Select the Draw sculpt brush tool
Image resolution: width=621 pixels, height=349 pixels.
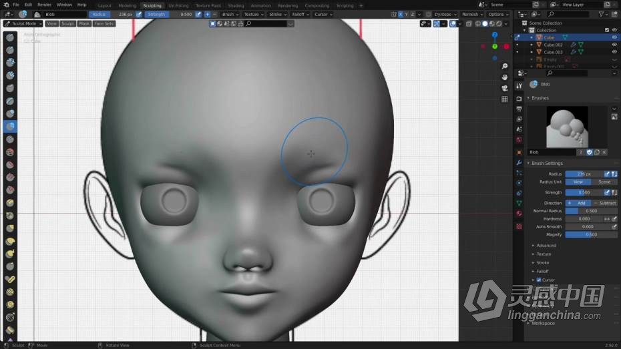(10, 37)
